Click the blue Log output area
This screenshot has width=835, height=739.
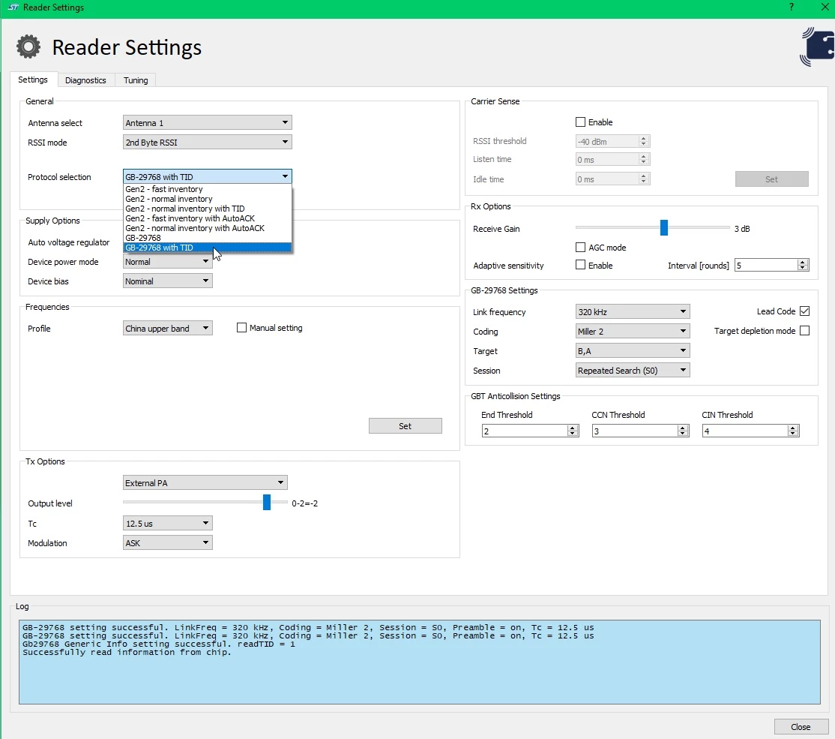tap(420, 662)
